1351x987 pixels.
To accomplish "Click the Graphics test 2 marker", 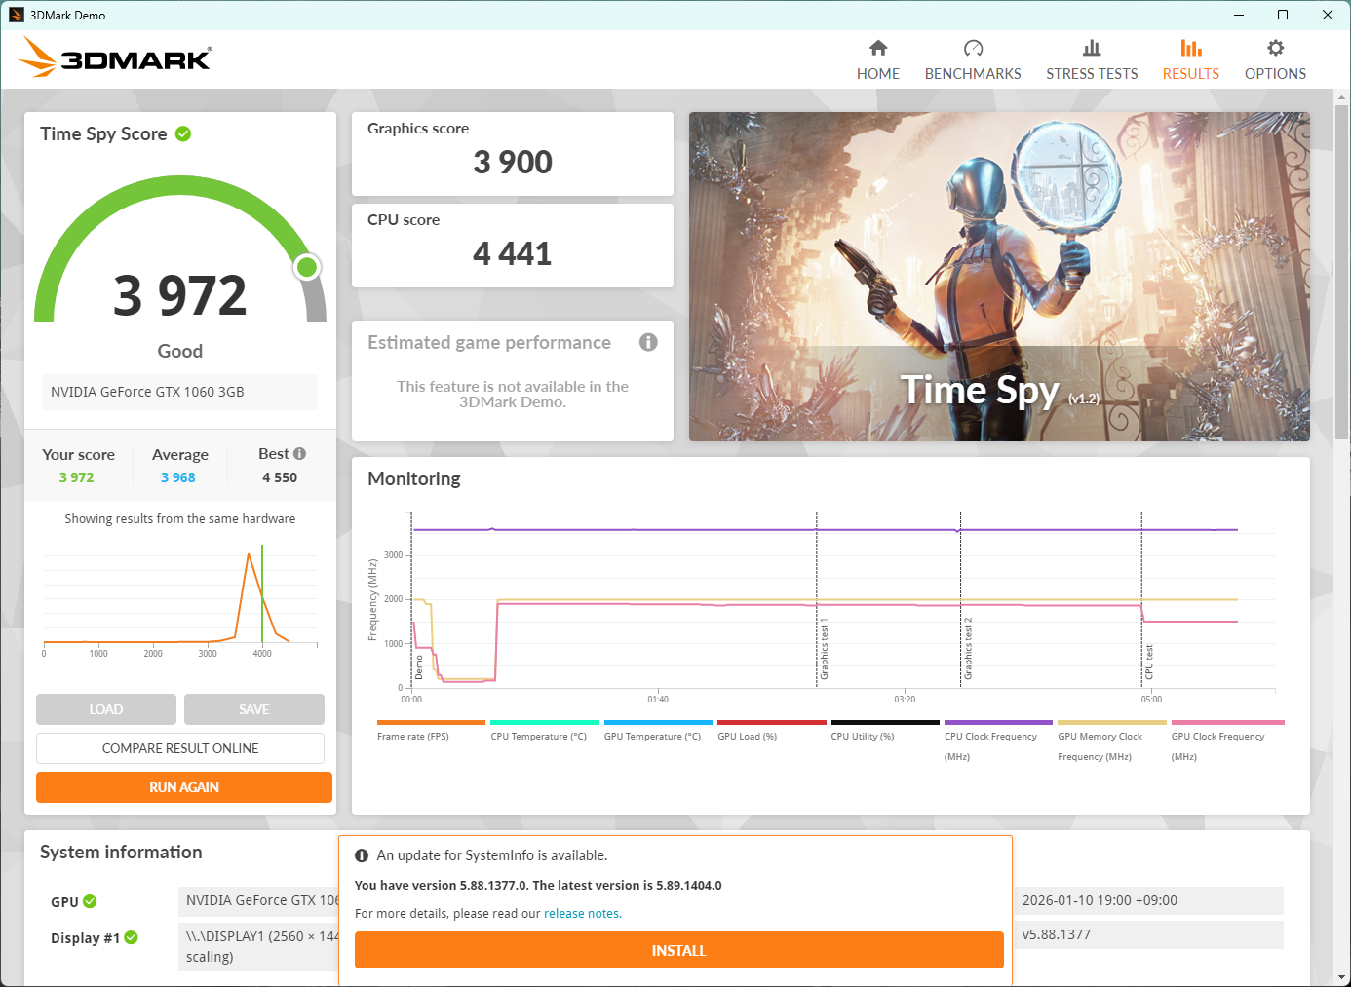I will [x=968, y=649].
